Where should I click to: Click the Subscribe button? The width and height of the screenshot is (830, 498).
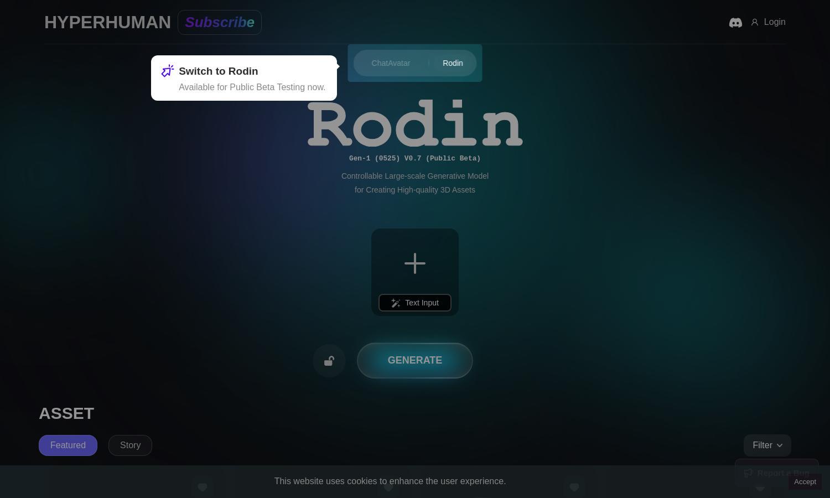[x=220, y=23]
